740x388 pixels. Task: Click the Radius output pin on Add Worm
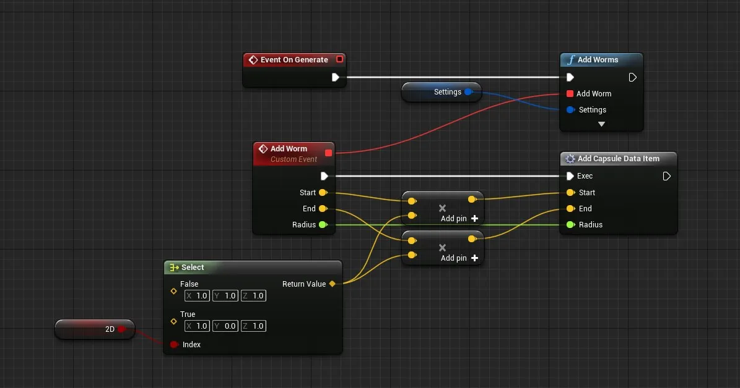[323, 225]
